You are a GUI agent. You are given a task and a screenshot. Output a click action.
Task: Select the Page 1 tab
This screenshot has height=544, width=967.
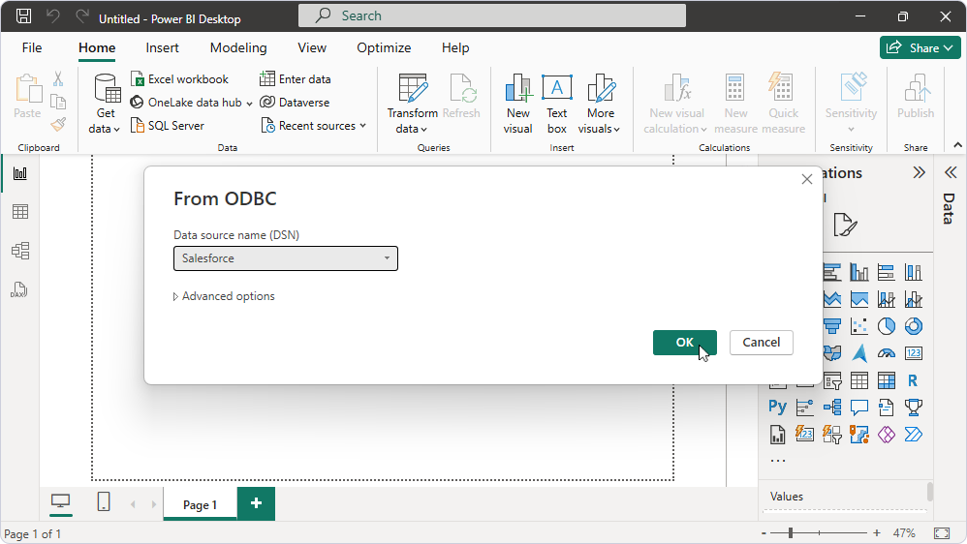tap(200, 505)
